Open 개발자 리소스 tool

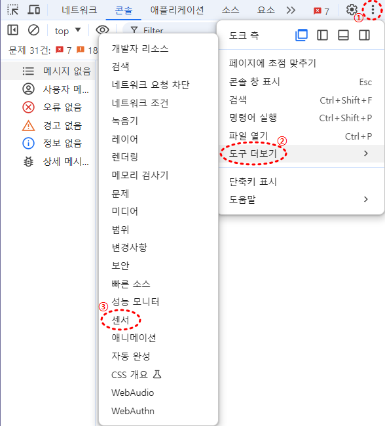coord(158,48)
